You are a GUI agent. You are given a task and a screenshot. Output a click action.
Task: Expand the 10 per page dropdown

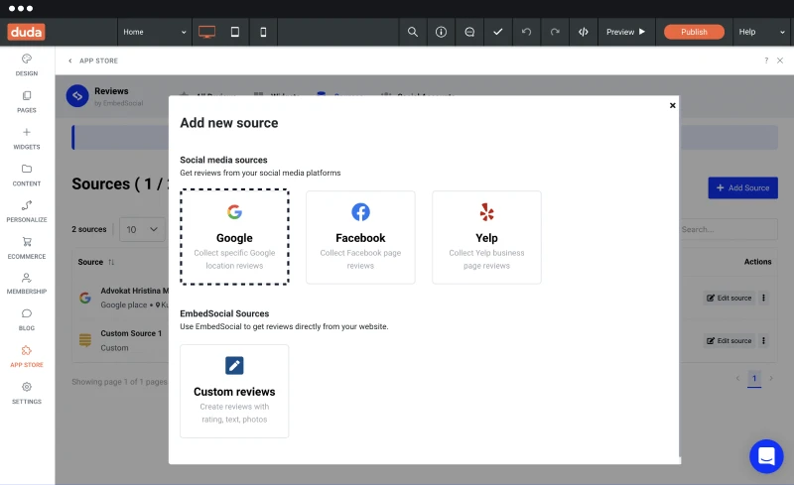pos(142,229)
